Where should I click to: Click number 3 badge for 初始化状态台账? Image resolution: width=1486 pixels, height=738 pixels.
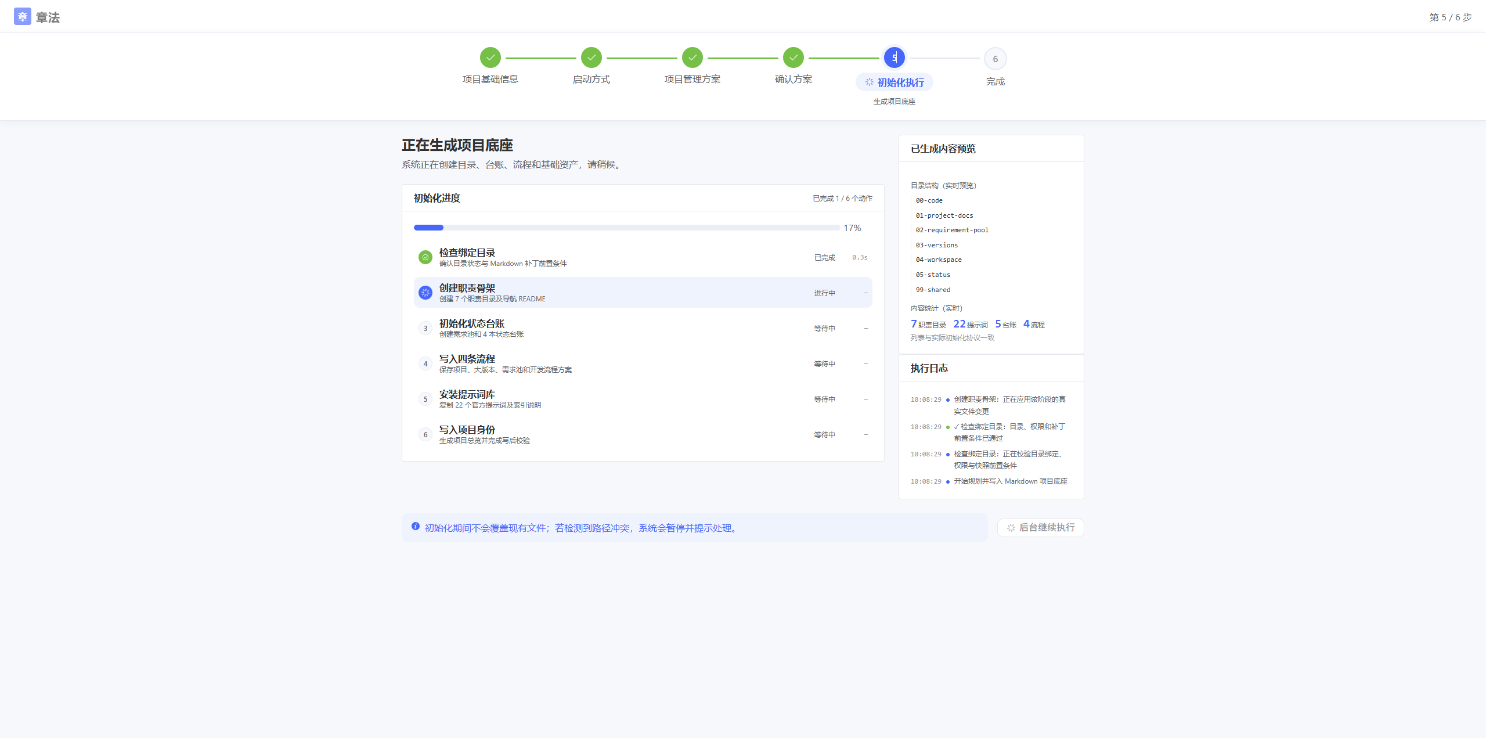(425, 328)
